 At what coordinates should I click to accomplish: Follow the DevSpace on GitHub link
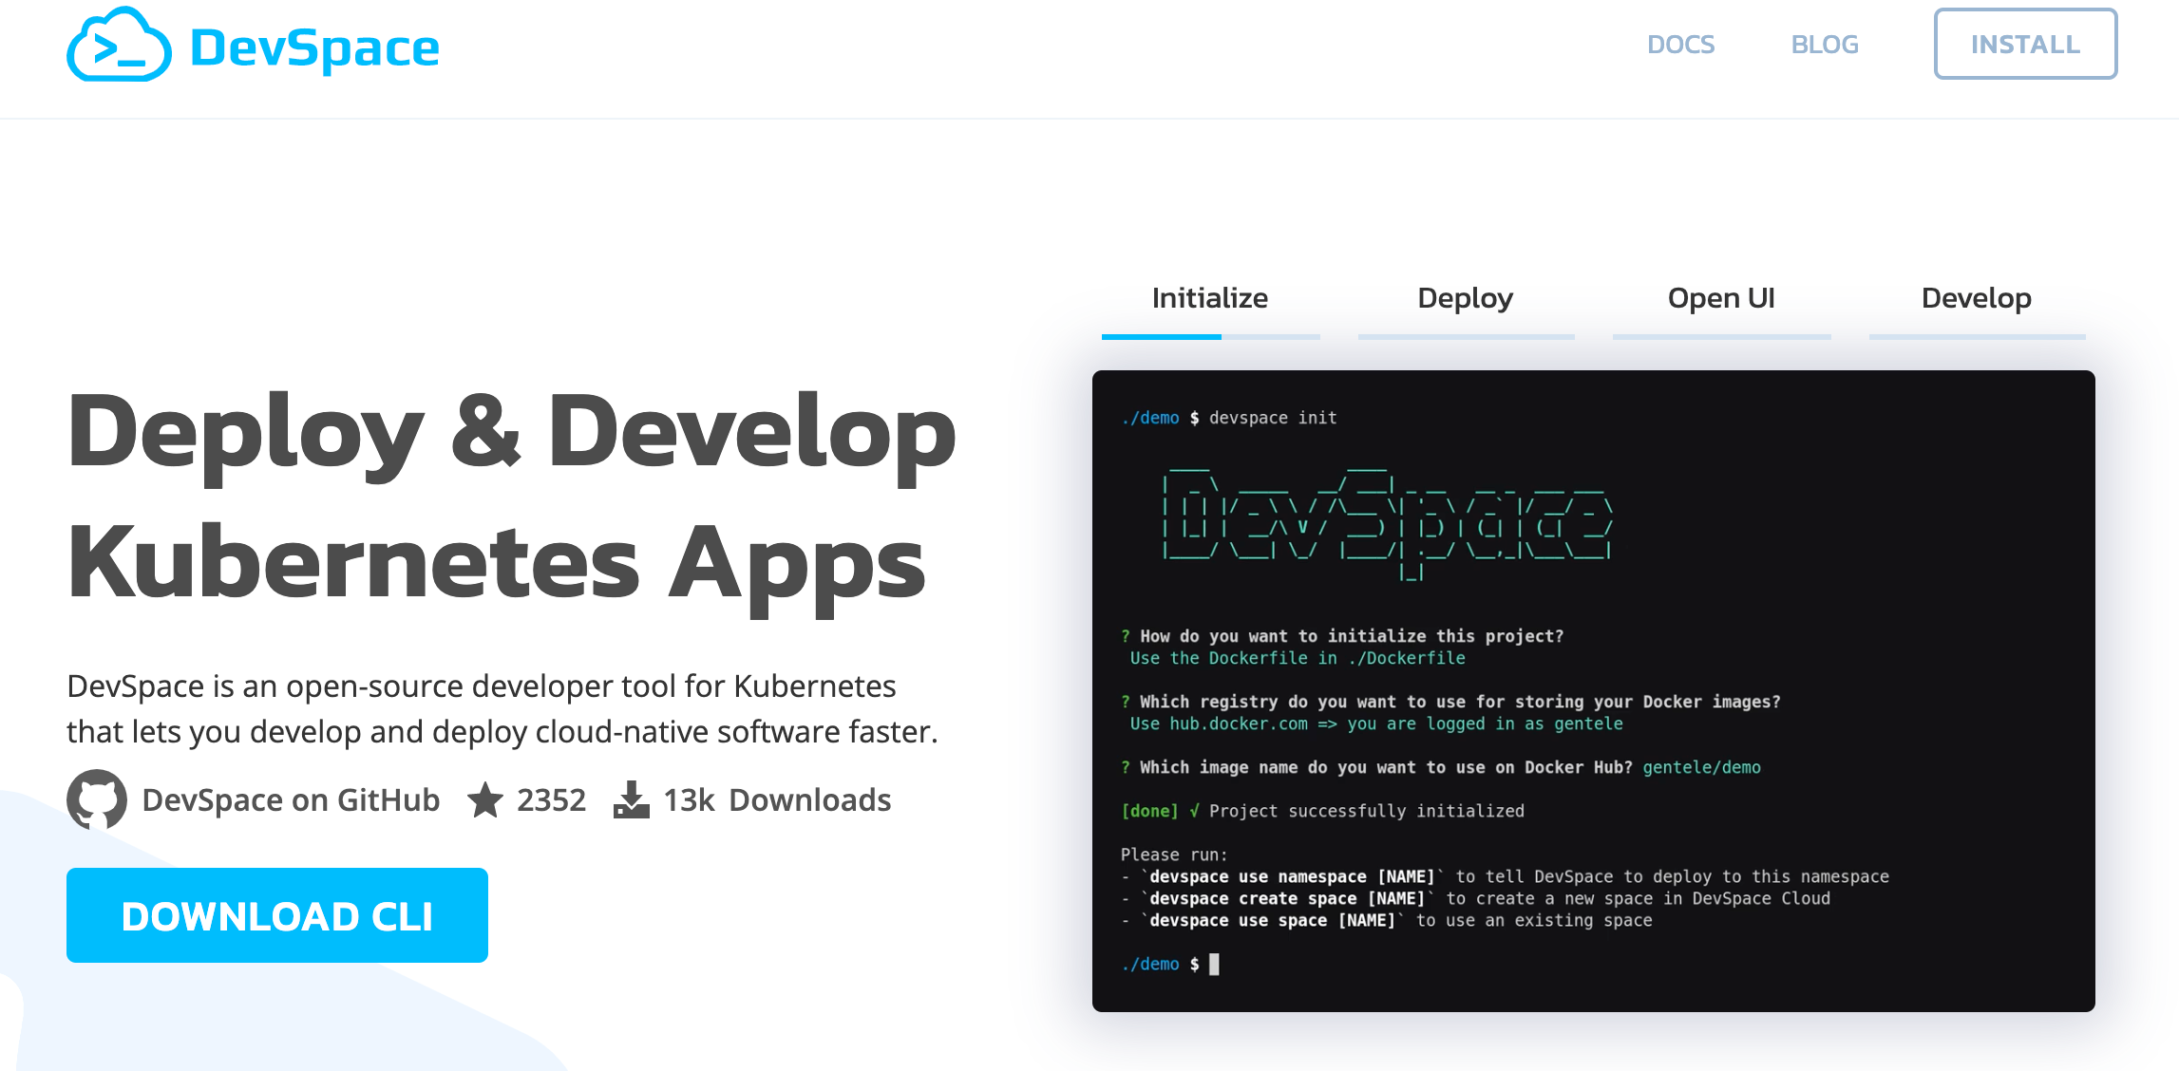click(x=290, y=800)
